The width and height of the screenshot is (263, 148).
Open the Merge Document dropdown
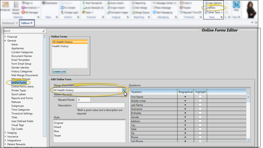(124, 90)
